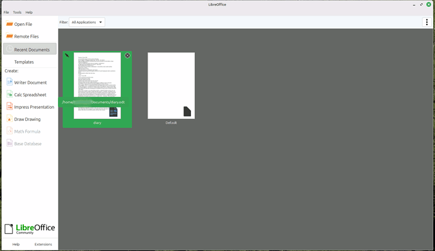This screenshot has width=435, height=251.
Task: Click the Recent Documents label
Action: [32, 50]
